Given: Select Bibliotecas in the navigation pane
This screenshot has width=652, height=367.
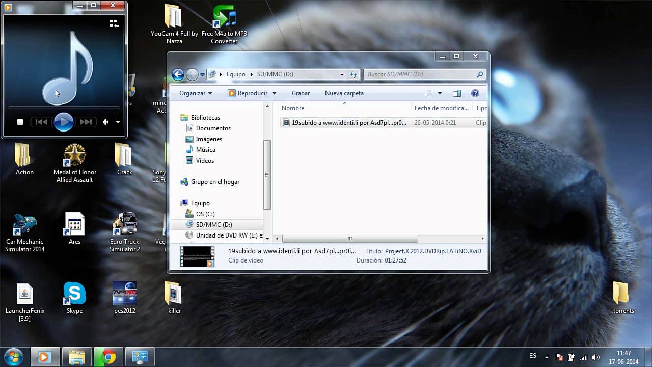Looking at the screenshot, I should [205, 118].
